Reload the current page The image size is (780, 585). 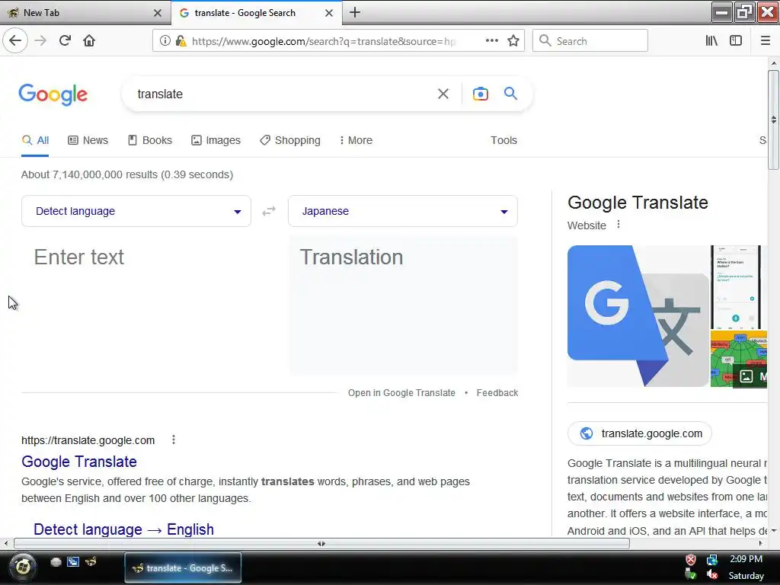point(66,41)
